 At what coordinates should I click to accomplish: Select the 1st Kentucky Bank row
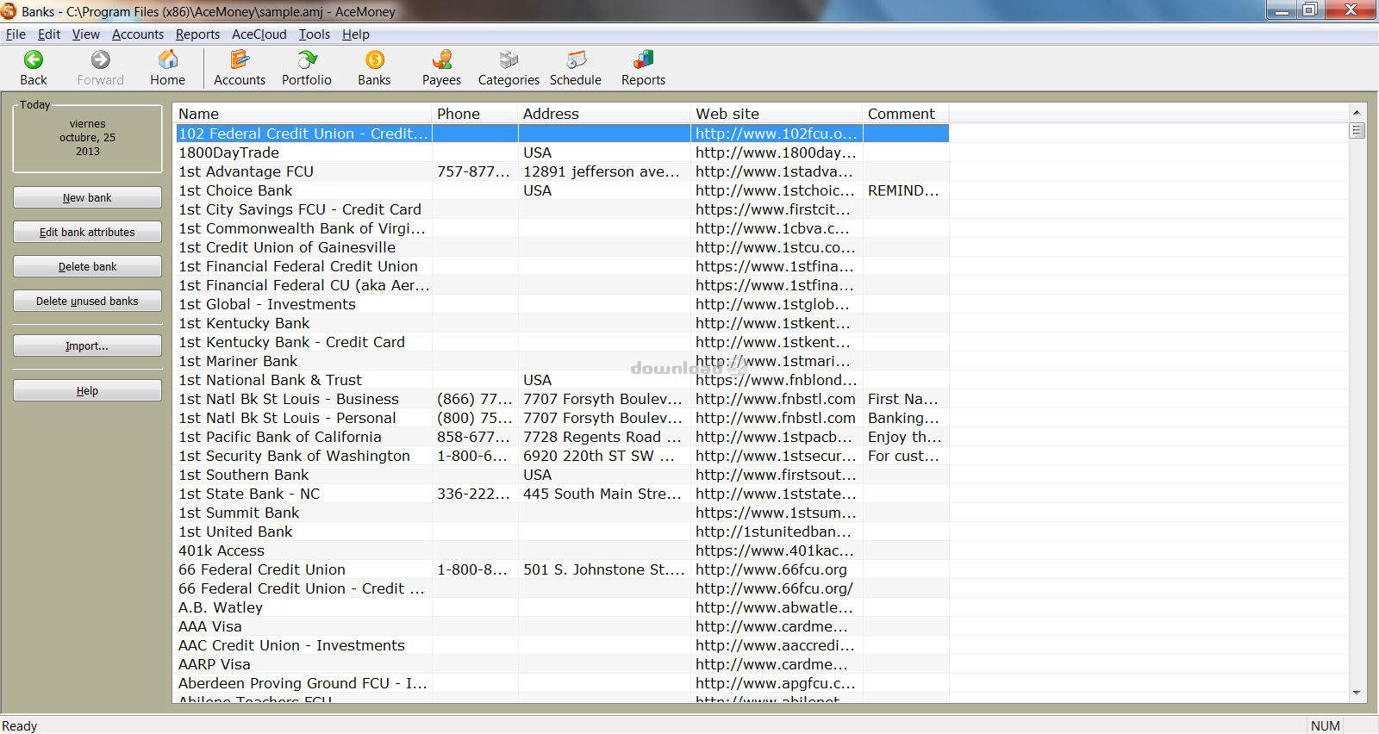[x=244, y=323]
